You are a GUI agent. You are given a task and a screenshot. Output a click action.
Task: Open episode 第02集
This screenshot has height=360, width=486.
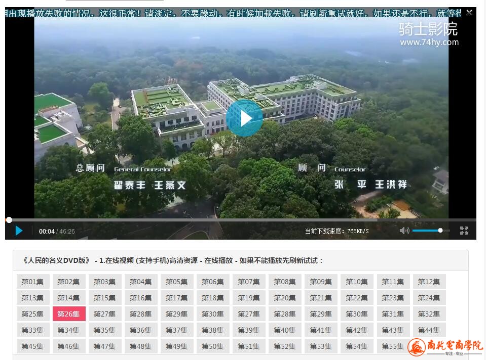pyautogui.click(x=69, y=282)
